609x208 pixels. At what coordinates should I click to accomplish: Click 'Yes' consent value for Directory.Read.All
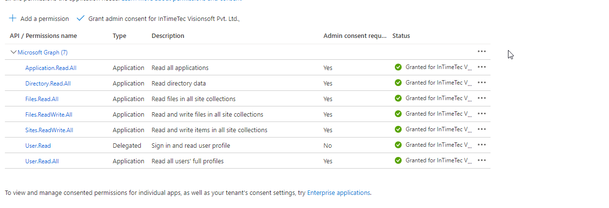(328, 84)
